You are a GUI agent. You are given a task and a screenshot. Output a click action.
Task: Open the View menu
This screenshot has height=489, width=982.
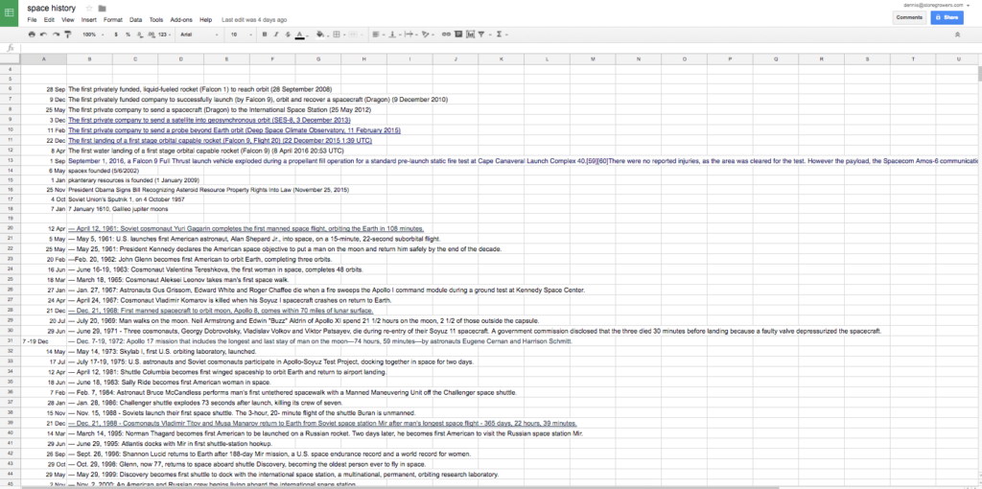68,20
